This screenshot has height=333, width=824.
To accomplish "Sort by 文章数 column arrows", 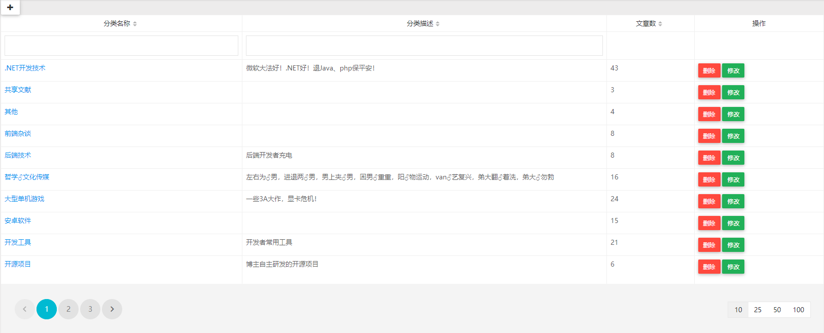I will coord(660,24).
